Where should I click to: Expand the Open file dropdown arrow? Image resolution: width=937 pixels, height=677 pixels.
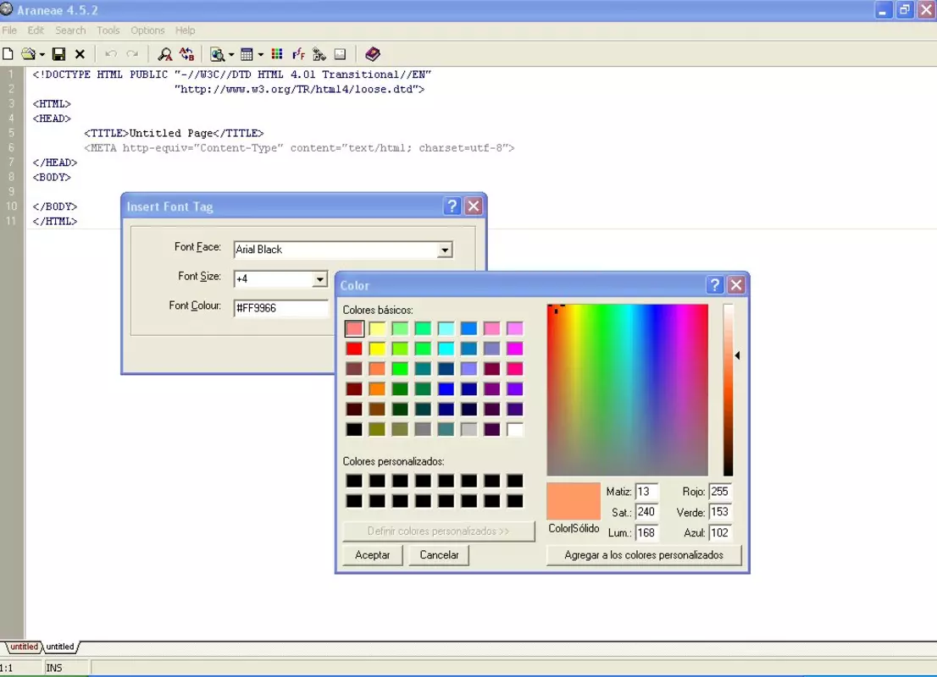point(42,55)
